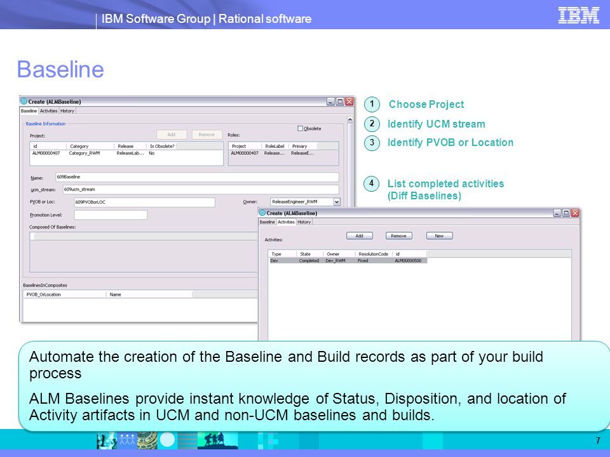Click the title bar icon of front Create window
The width and height of the screenshot is (610, 457).
tap(262, 213)
